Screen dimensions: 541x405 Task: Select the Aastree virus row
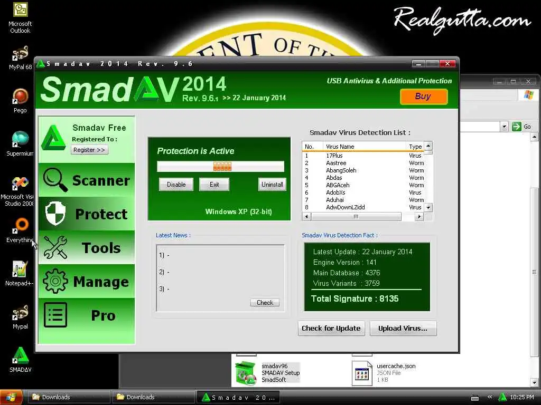[x=363, y=163]
